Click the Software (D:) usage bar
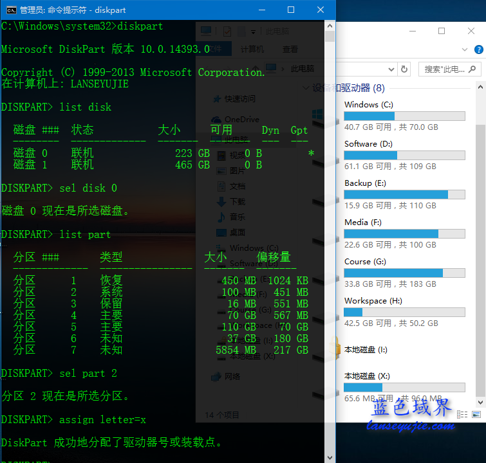 [x=404, y=155]
